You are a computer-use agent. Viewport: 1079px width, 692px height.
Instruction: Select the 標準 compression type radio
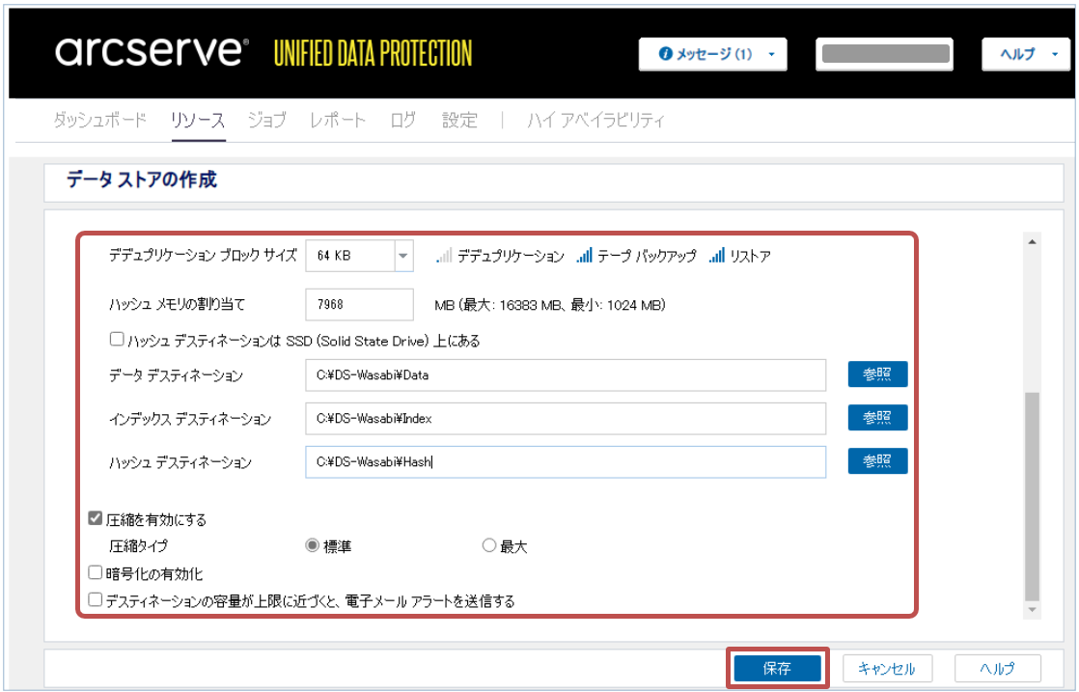click(x=313, y=545)
